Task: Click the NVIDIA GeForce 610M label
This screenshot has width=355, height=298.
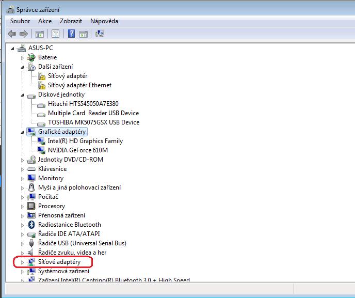Action: pyautogui.click(x=78, y=150)
